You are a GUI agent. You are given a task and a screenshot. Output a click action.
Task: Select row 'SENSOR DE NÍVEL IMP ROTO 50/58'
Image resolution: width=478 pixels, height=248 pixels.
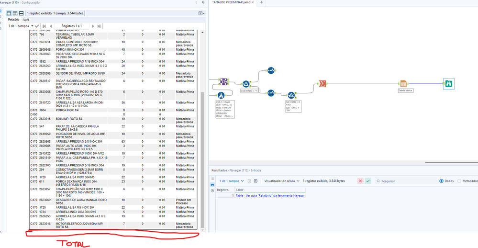[113, 75]
